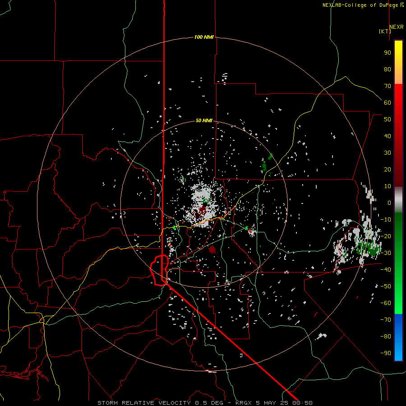Click the "[KT]" units label
The height and width of the screenshot is (406, 406).
point(385,31)
